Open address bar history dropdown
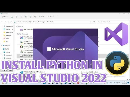This screenshot has height=97, width=130. 91,22
